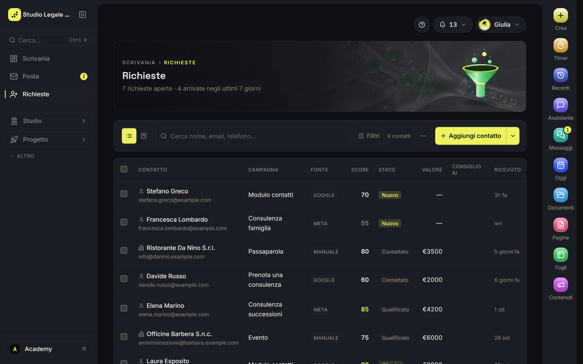Open Posta in sidebar
583x364 pixels.
[49, 76]
